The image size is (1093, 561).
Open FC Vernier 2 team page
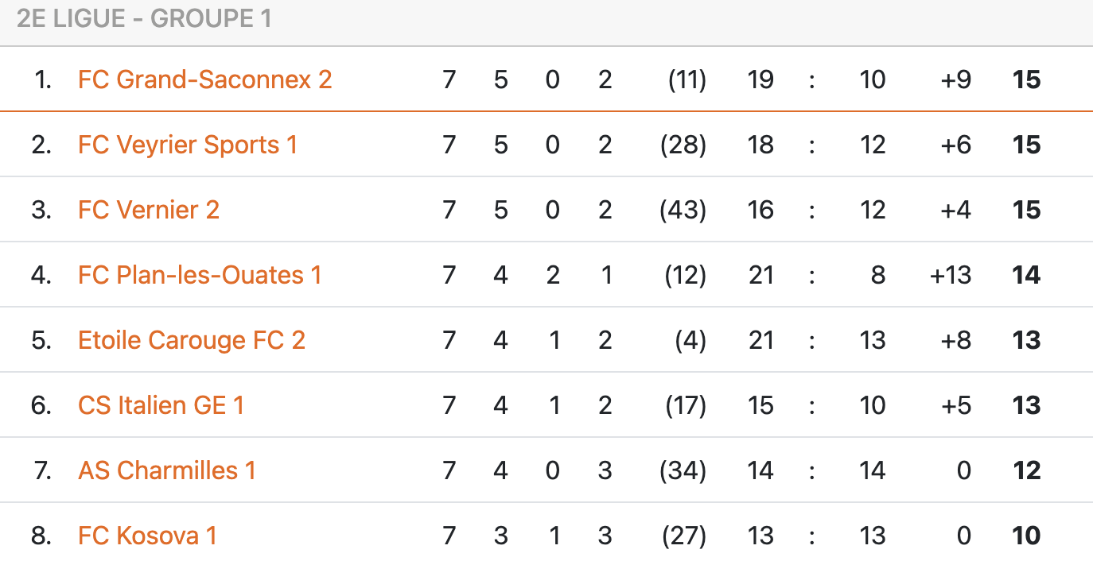(x=149, y=210)
